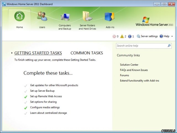The height and width of the screenshot is (133, 177).
Task: Open Set up Remote Web Access task
Action: (x=46, y=96)
